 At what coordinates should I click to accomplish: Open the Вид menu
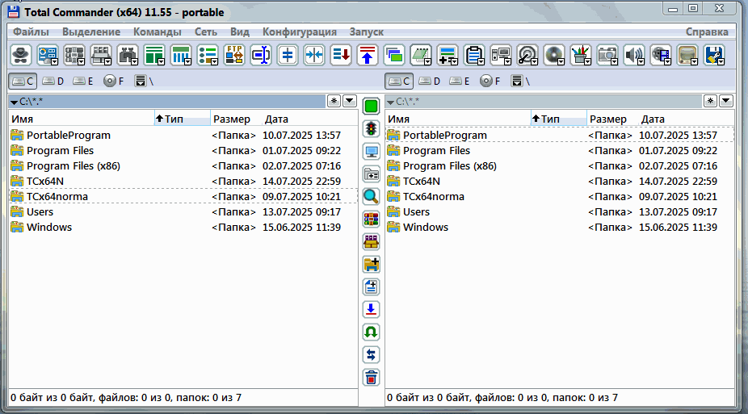pyautogui.click(x=239, y=32)
